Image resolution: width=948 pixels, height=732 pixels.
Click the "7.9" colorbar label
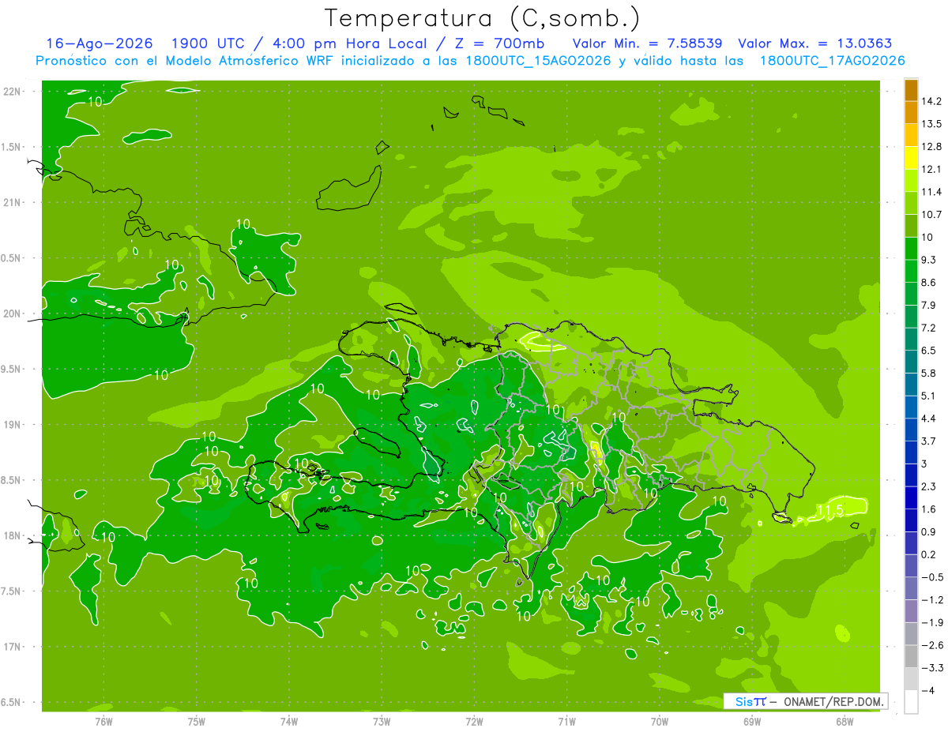click(x=929, y=306)
